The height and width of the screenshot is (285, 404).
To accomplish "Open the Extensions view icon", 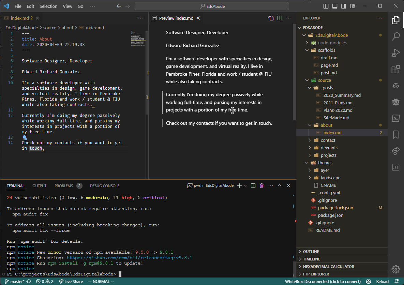I will (395, 70).
